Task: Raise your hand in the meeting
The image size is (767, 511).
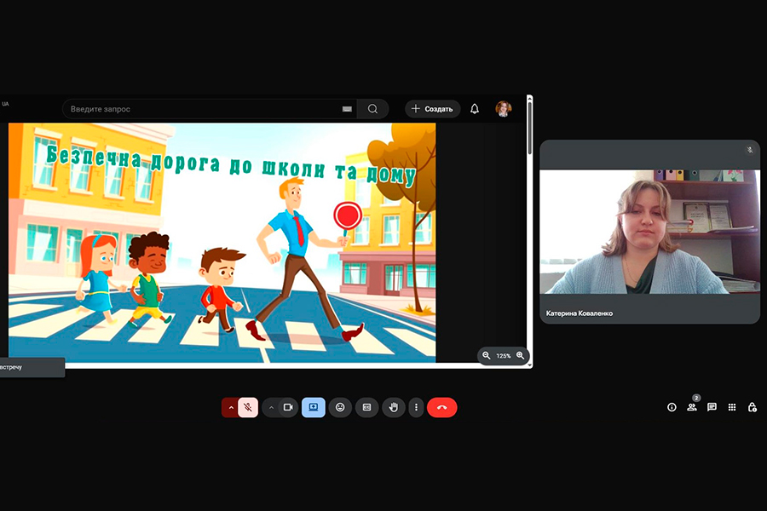Action: [393, 408]
